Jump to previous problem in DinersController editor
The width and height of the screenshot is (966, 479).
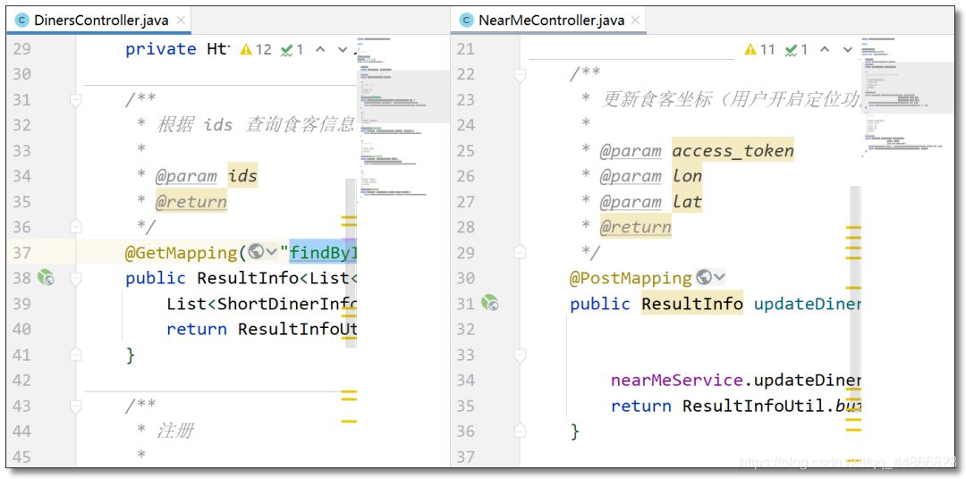(320, 50)
